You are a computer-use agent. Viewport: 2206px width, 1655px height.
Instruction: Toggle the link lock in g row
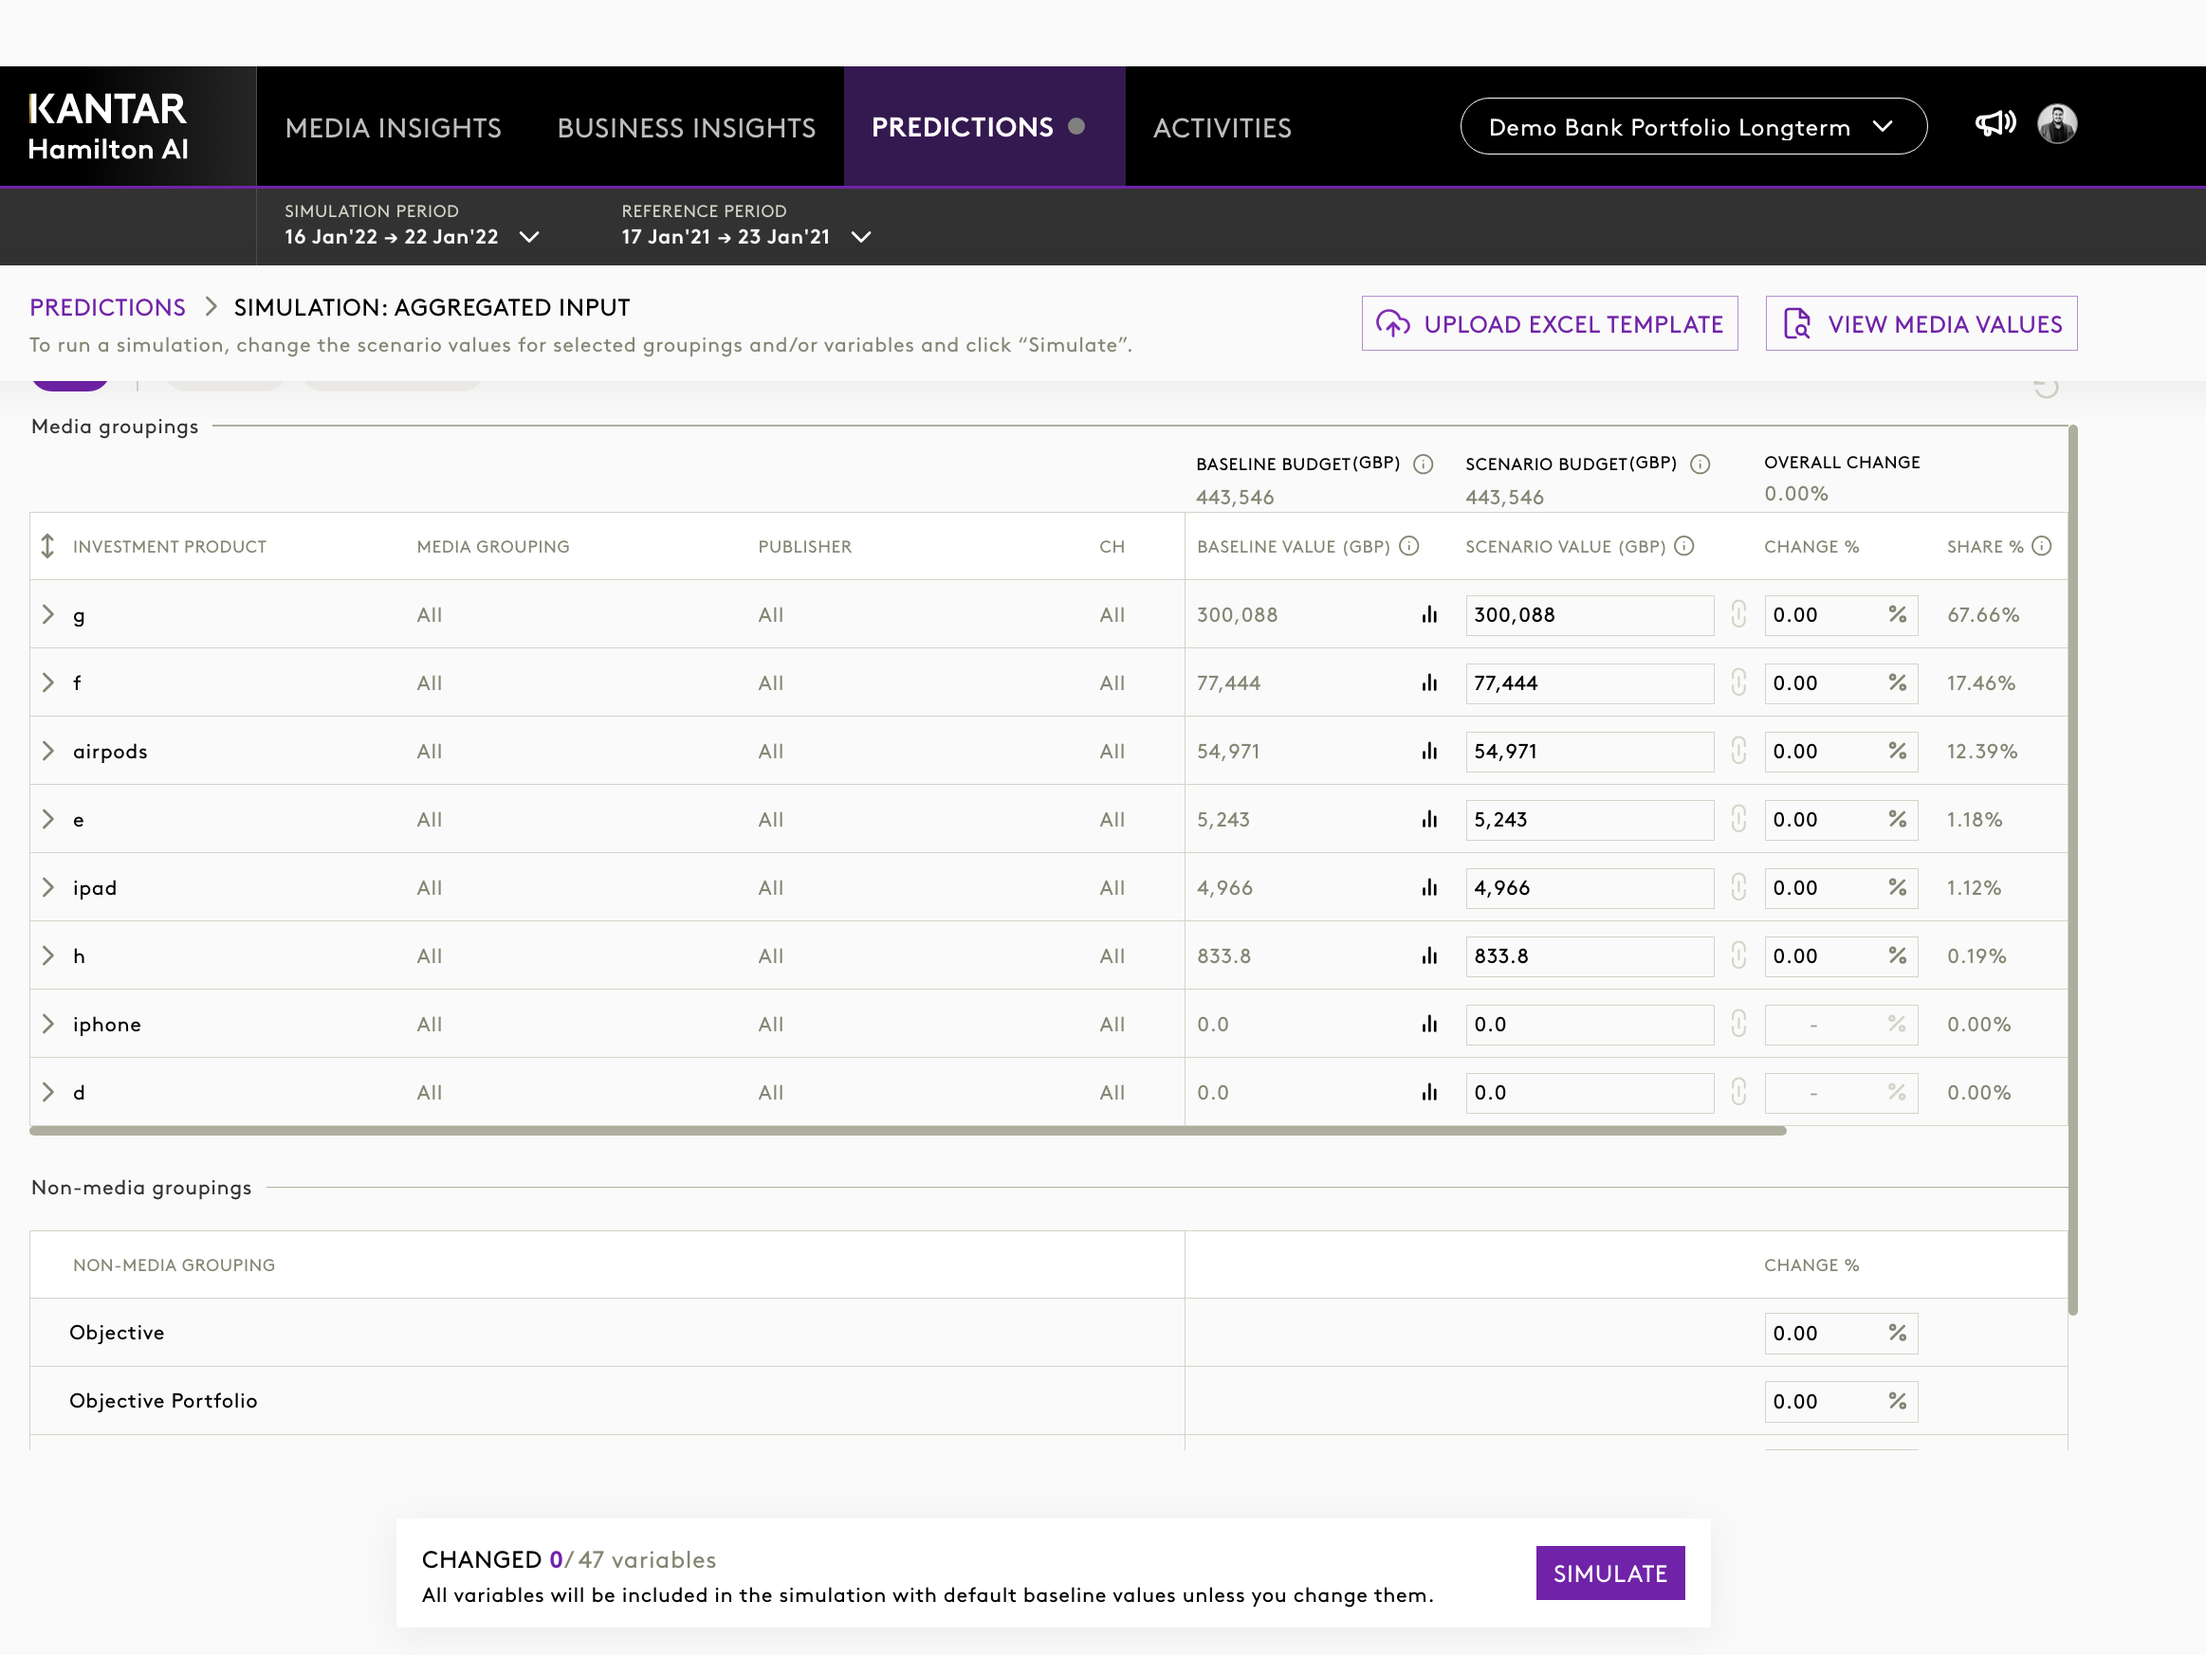[1738, 615]
